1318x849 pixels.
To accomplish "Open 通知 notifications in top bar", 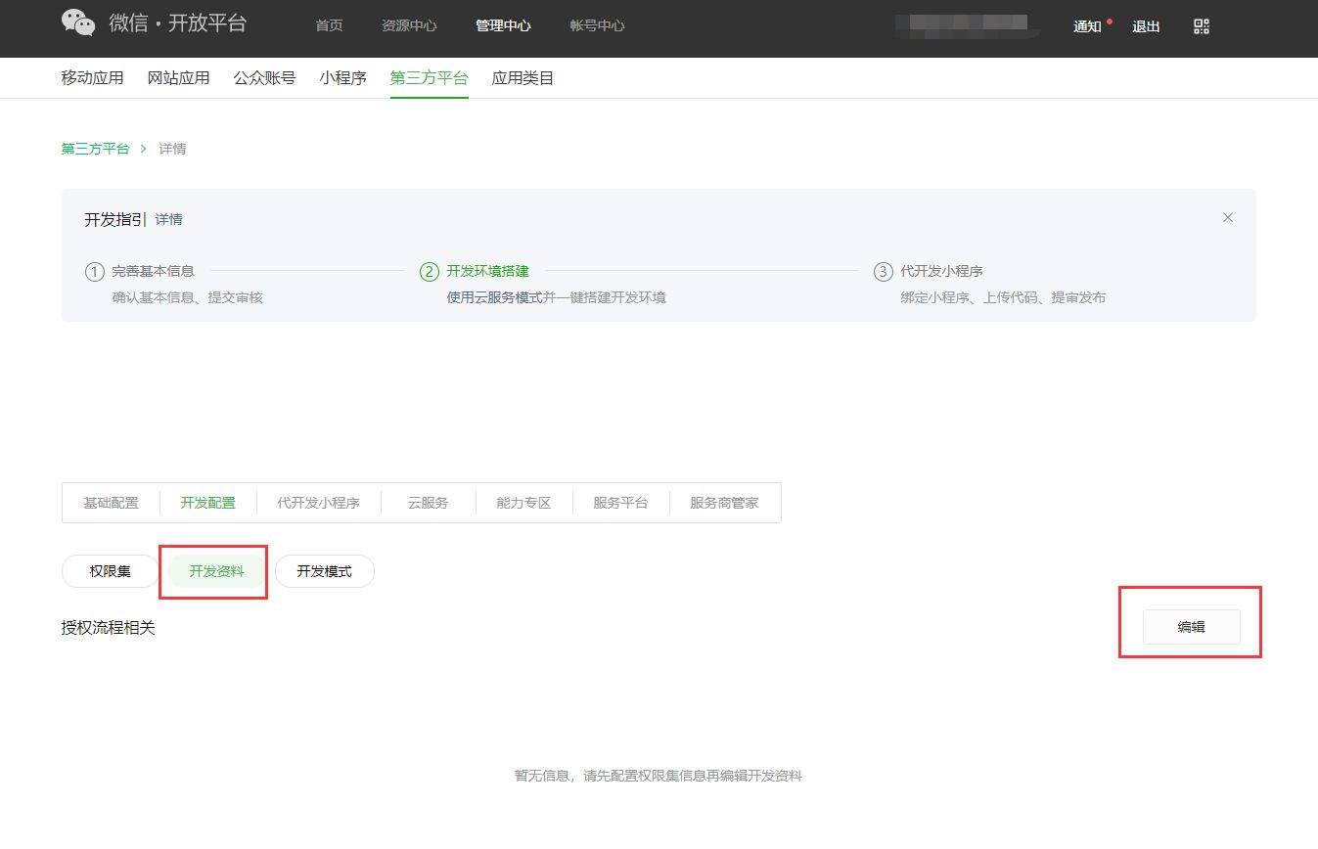I will (x=1087, y=26).
